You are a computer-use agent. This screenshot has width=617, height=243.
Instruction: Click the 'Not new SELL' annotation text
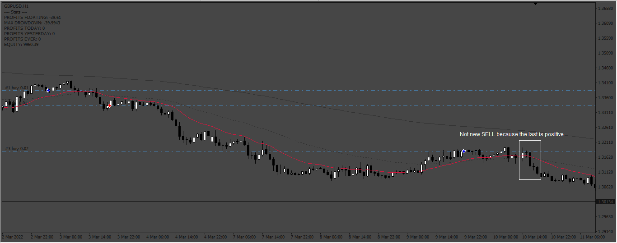pos(511,134)
